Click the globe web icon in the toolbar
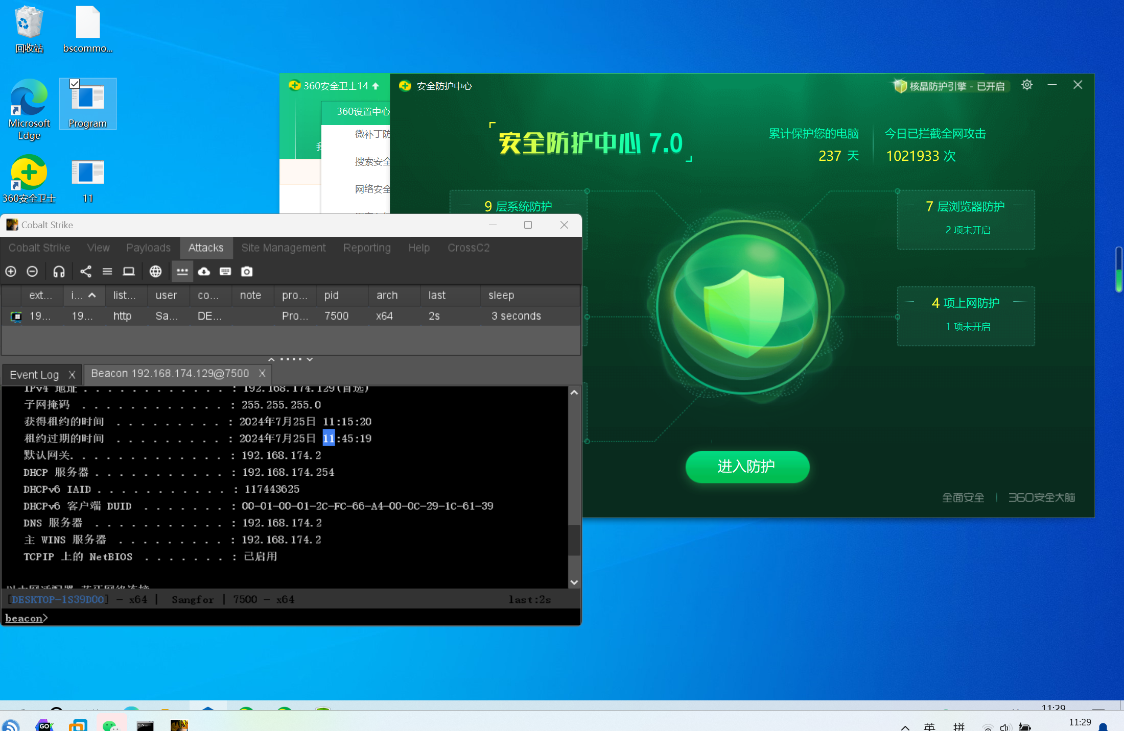Image resolution: width=1124 pixels, height=731 pixels. point(155,272)
